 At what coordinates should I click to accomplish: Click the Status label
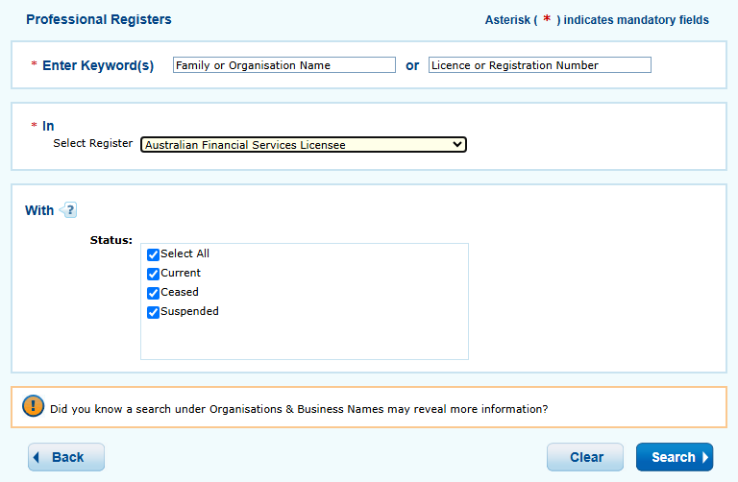pos(111,239)
